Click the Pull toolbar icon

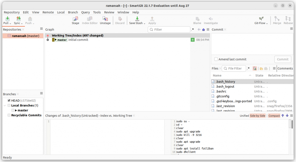click(7, 19)
